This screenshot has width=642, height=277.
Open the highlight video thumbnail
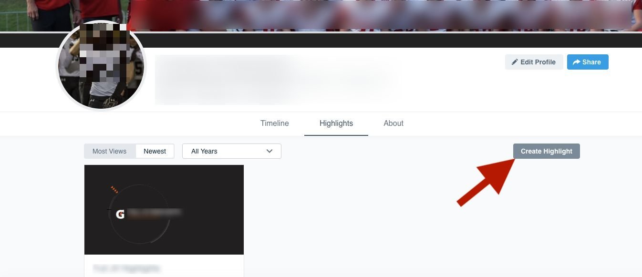(164, 209)
